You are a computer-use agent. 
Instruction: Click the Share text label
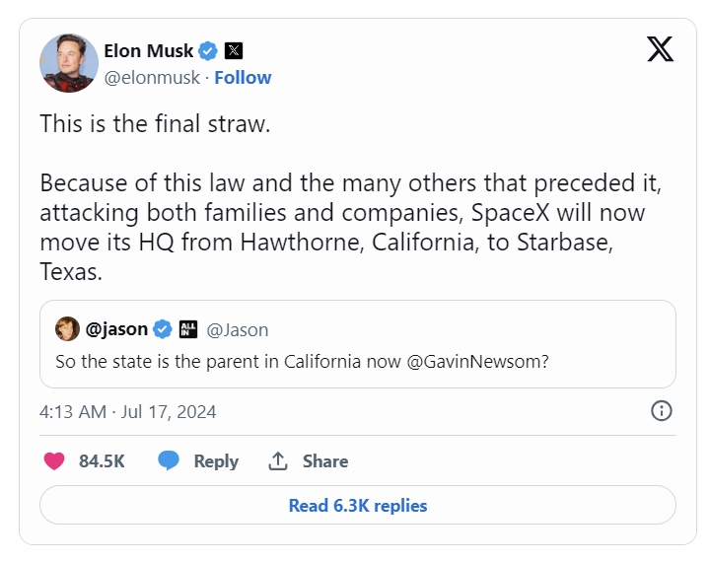point(325,460)
